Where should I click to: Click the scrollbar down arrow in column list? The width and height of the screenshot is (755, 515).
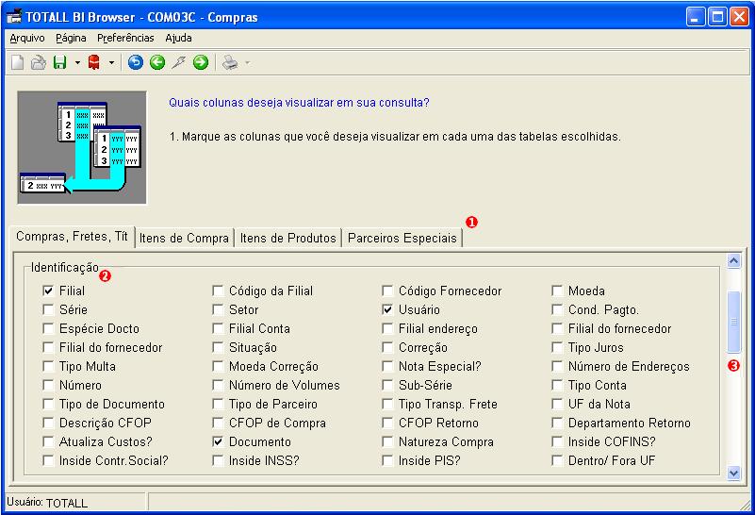coord(733,473)
